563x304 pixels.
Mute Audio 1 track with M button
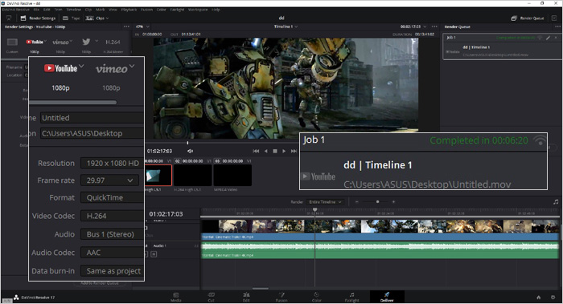click(x=154, y=254)
